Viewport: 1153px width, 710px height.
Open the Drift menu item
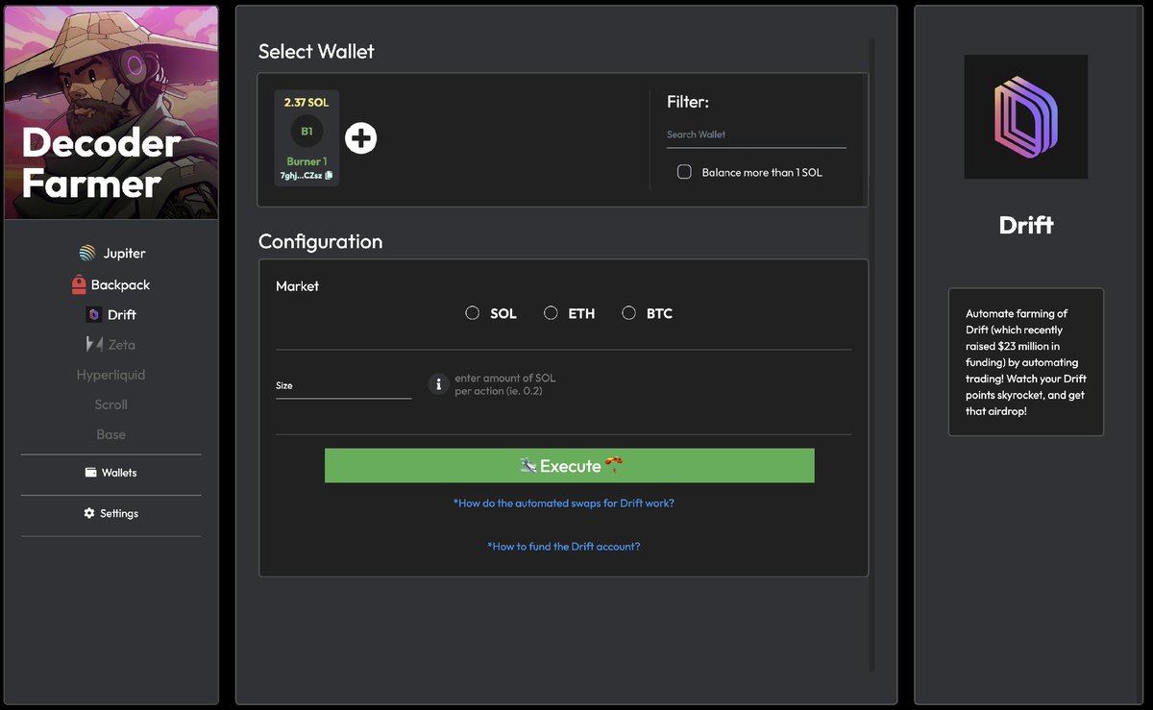click(x=111, y=315)
